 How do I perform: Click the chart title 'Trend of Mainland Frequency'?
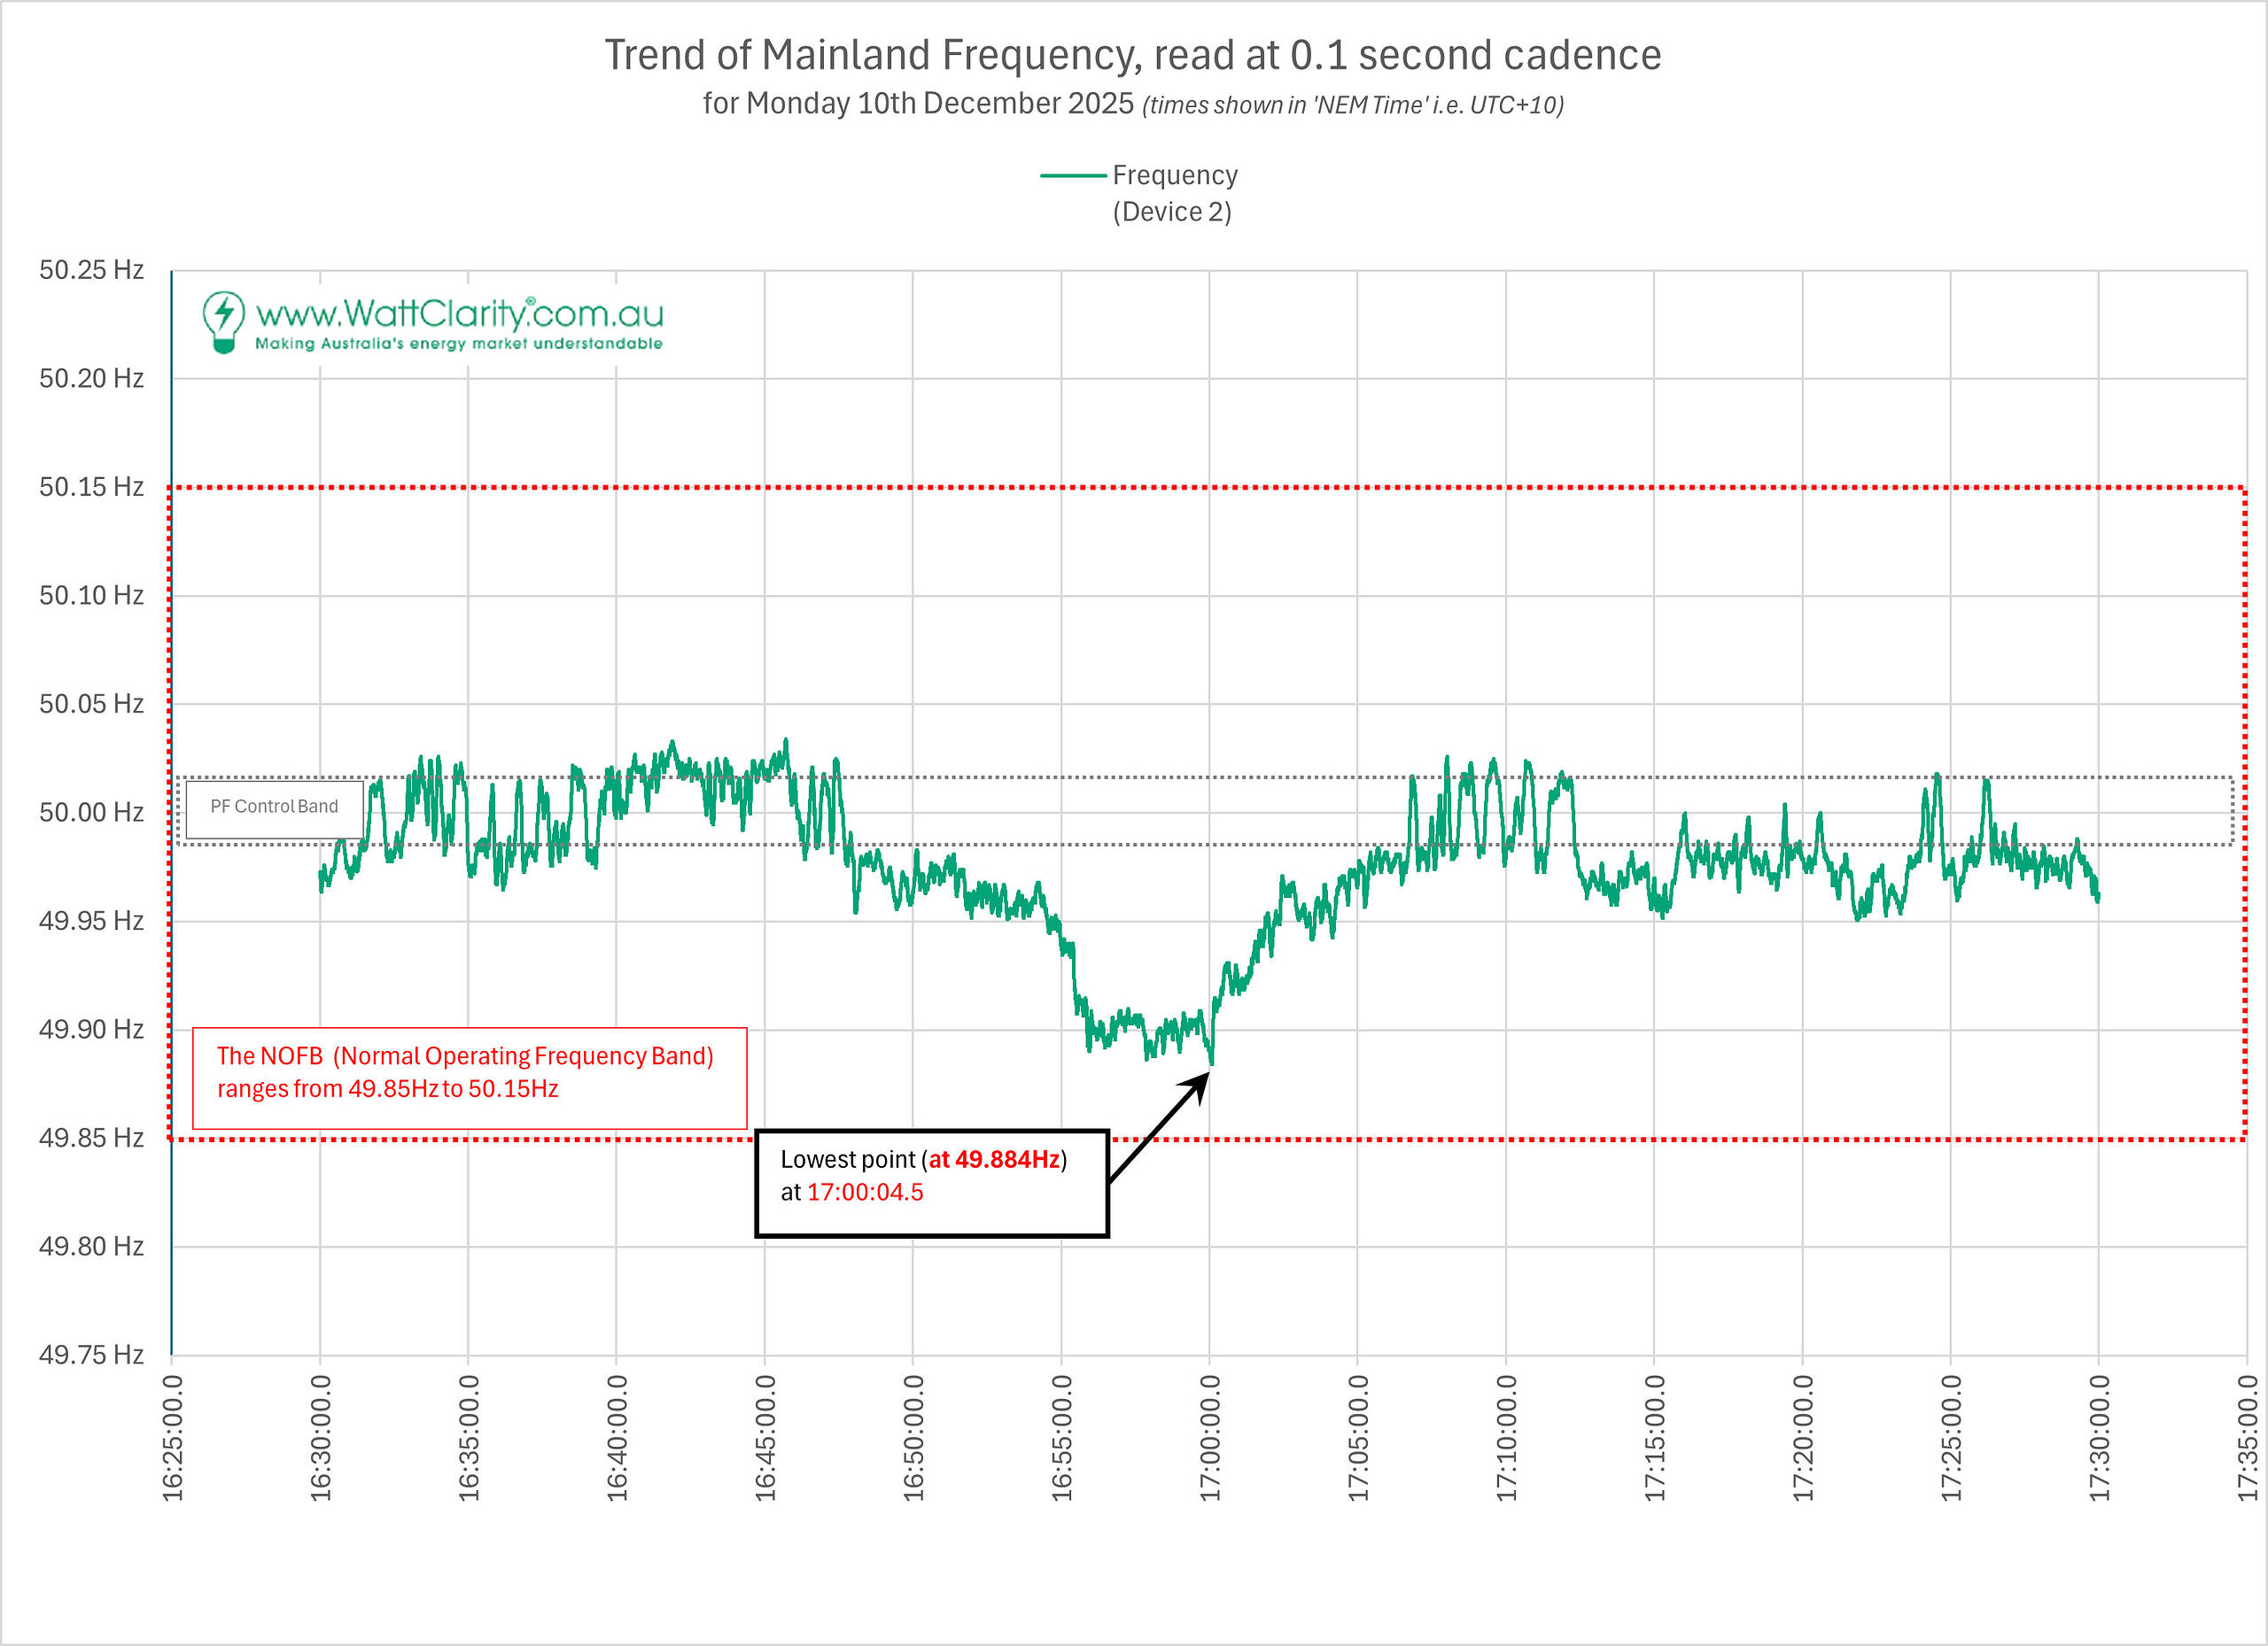tap(1132, 55)
